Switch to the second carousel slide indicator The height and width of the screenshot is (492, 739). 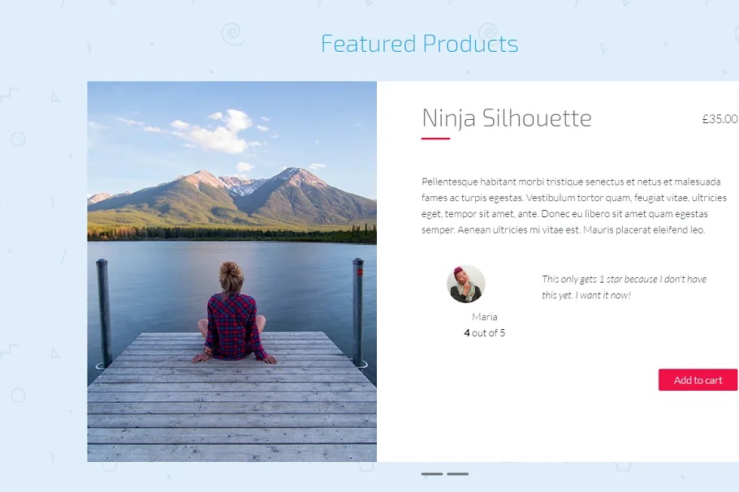pyautogui.click(x=458, y=473)
